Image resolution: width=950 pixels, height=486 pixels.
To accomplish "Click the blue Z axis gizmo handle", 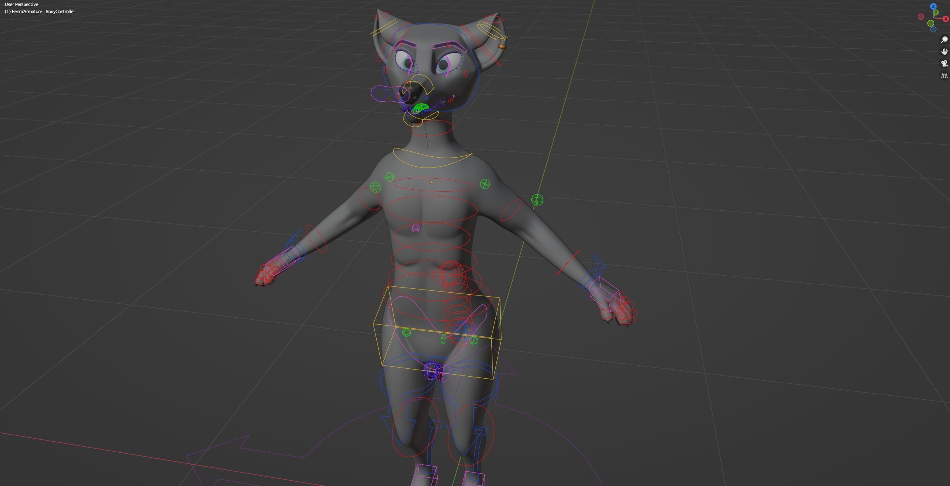I will pos(933,6).
